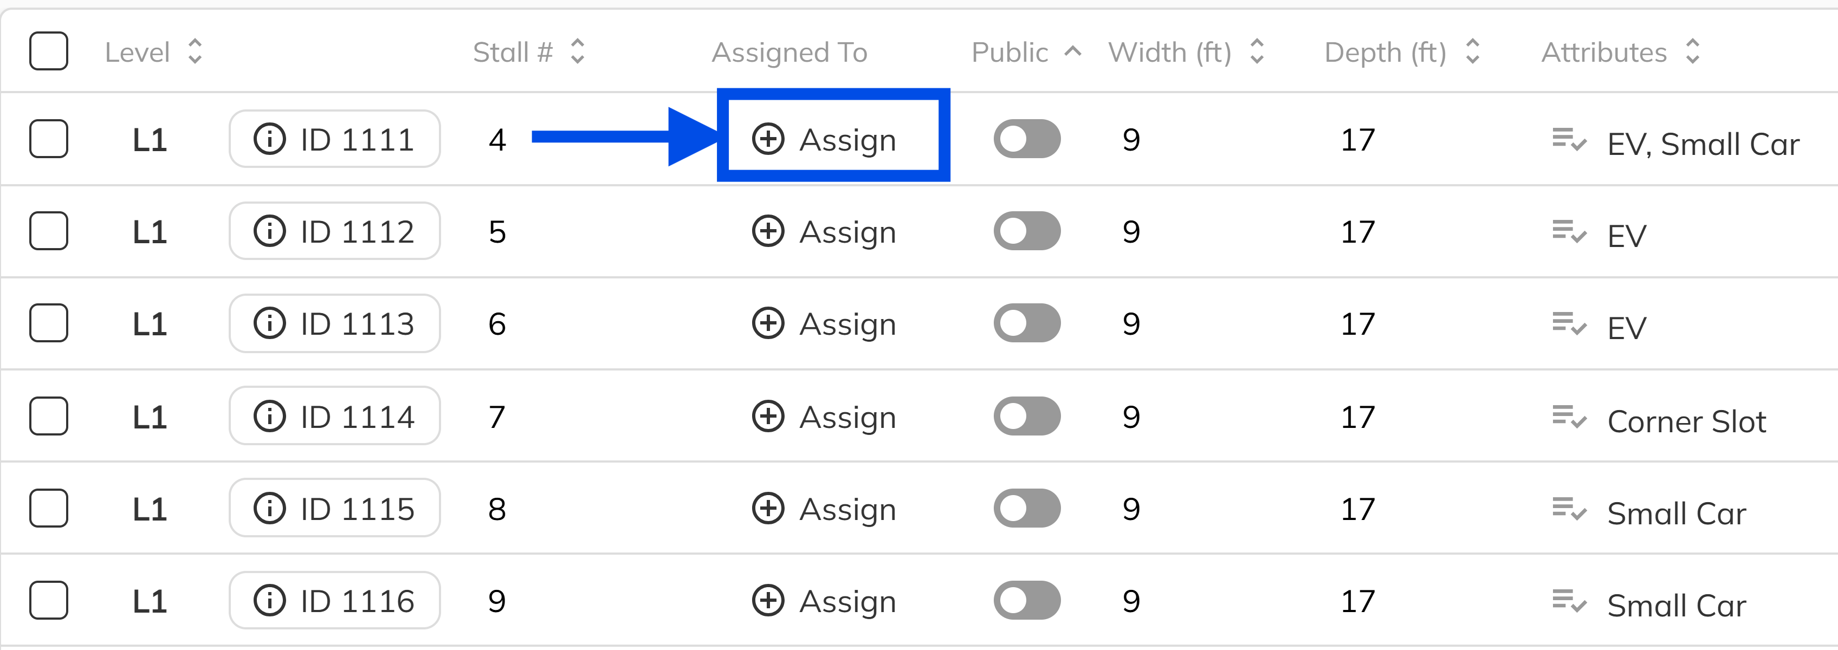This screenshot has height=650, width=1838.
Task: Check the select-all checkbox in the header
Action: pos(48,51)
